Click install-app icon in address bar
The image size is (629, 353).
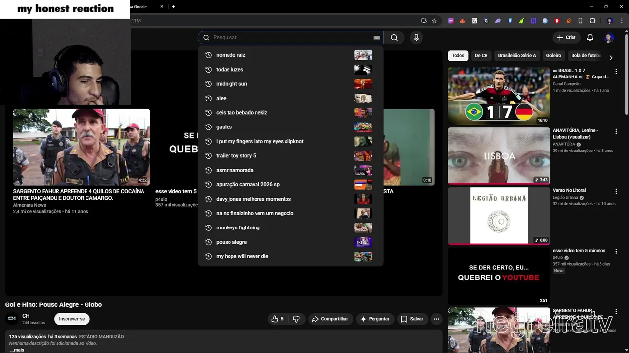[424, 21]
